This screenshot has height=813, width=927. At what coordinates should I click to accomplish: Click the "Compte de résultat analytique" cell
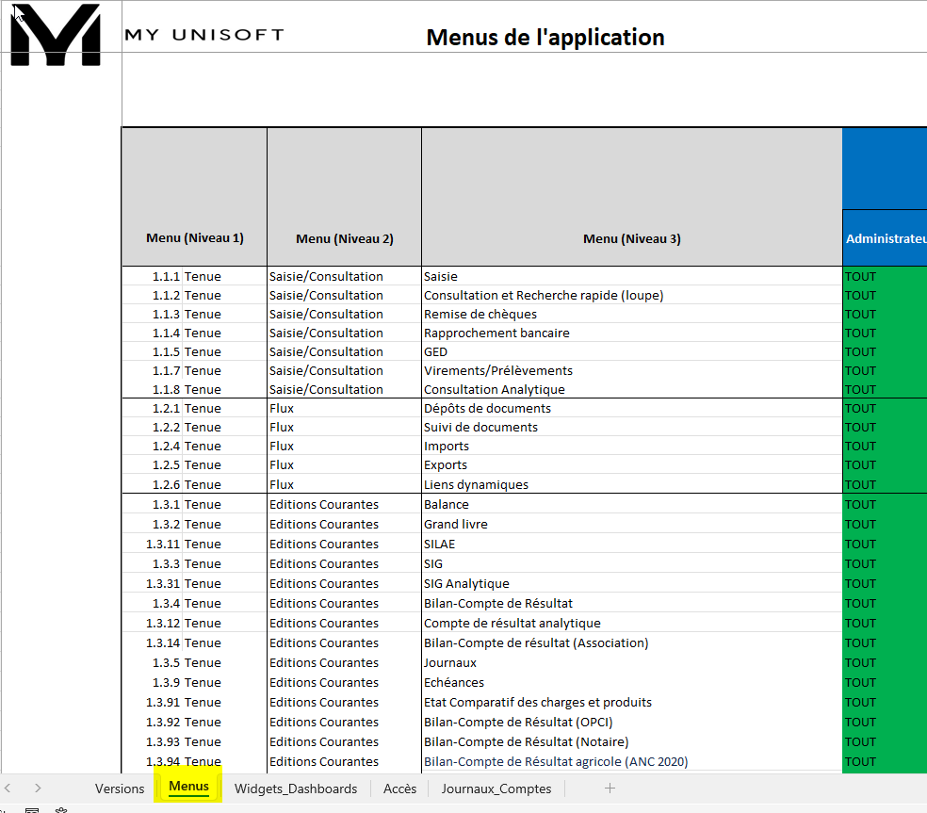coord(632,624)
